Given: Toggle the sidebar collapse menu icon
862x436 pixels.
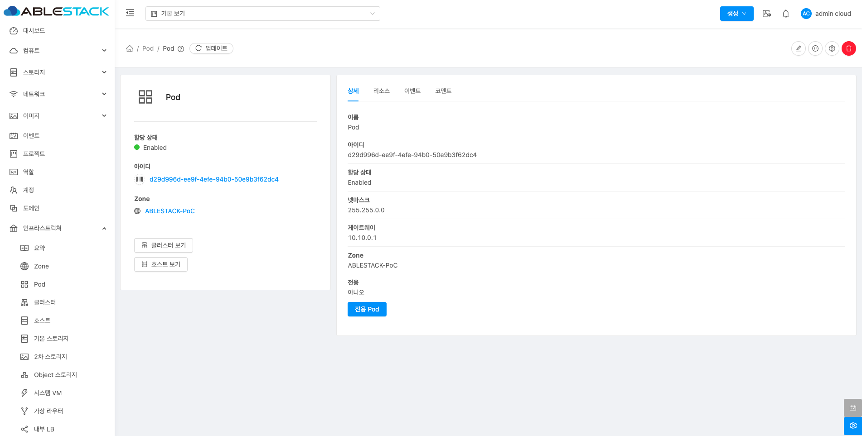Looking at the screenshot, I should [x=130, y=13].
